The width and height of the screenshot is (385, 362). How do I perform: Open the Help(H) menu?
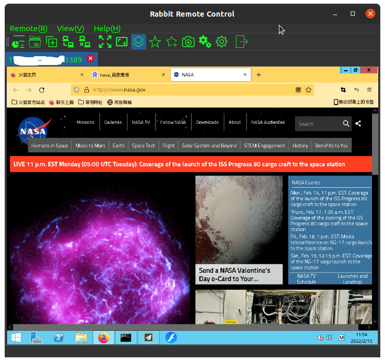pos(107,29)
